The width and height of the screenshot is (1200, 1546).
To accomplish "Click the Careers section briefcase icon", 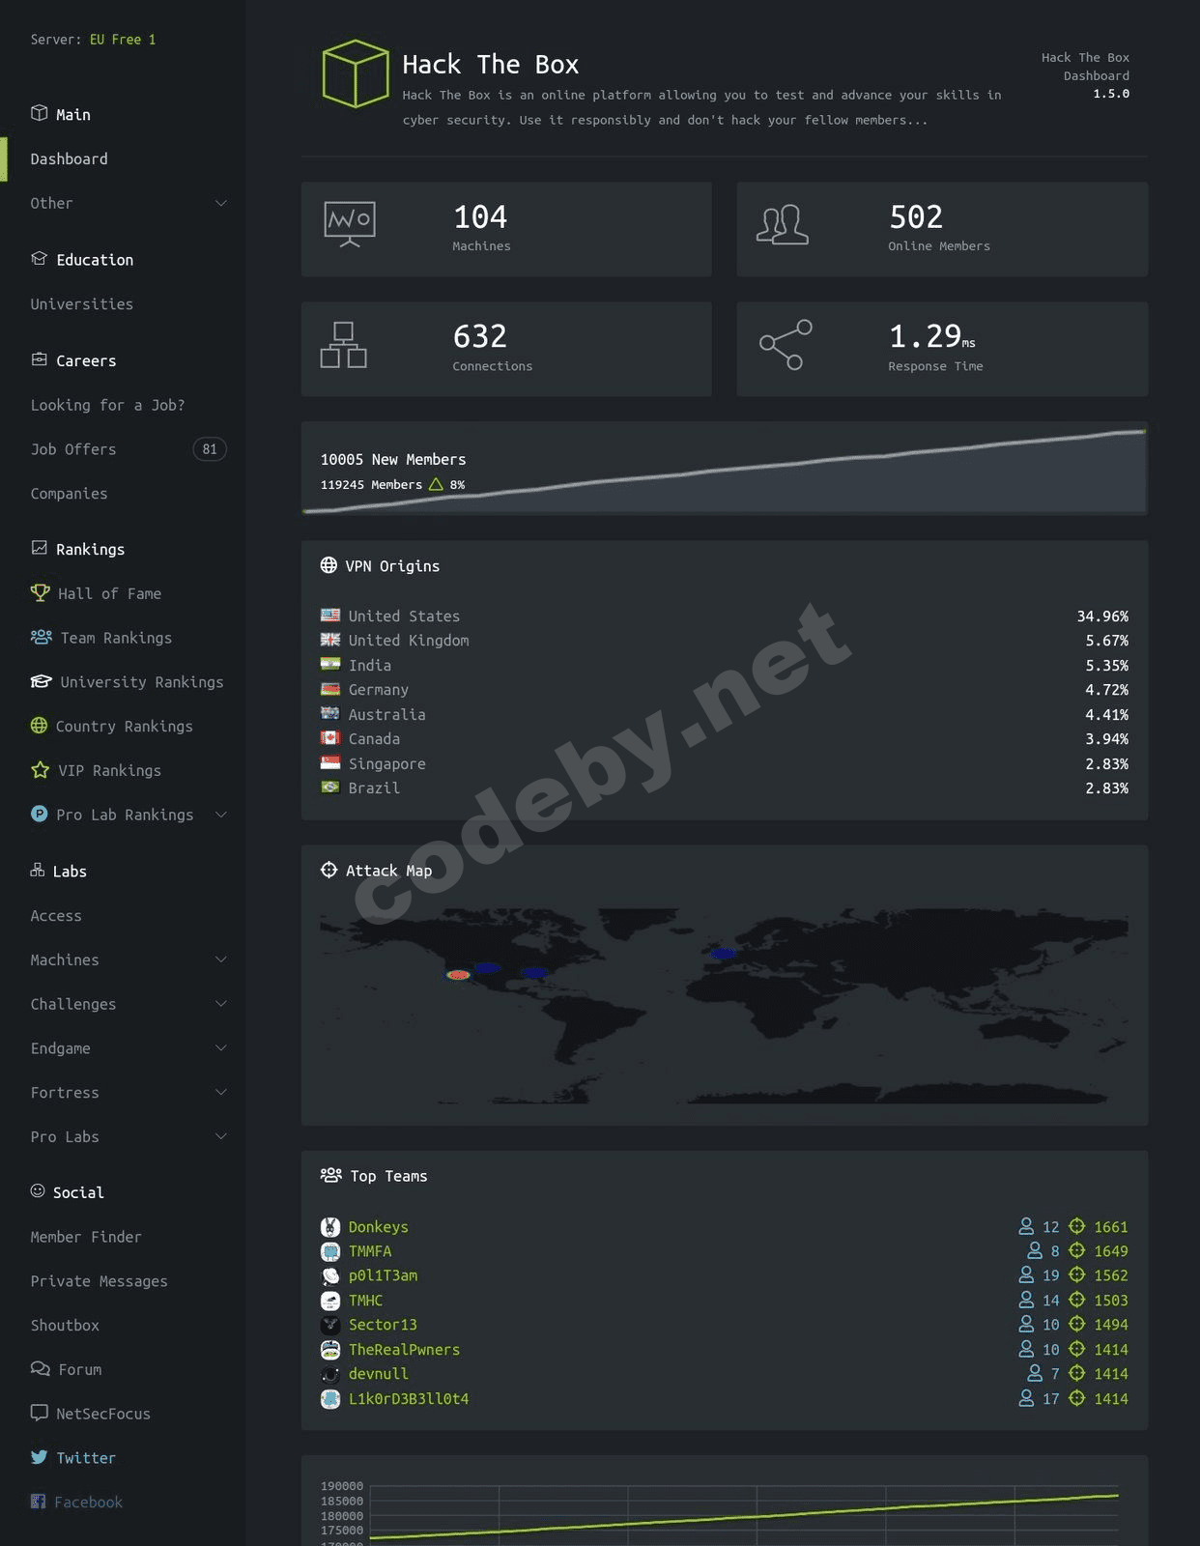I will [x=39, y=359].
